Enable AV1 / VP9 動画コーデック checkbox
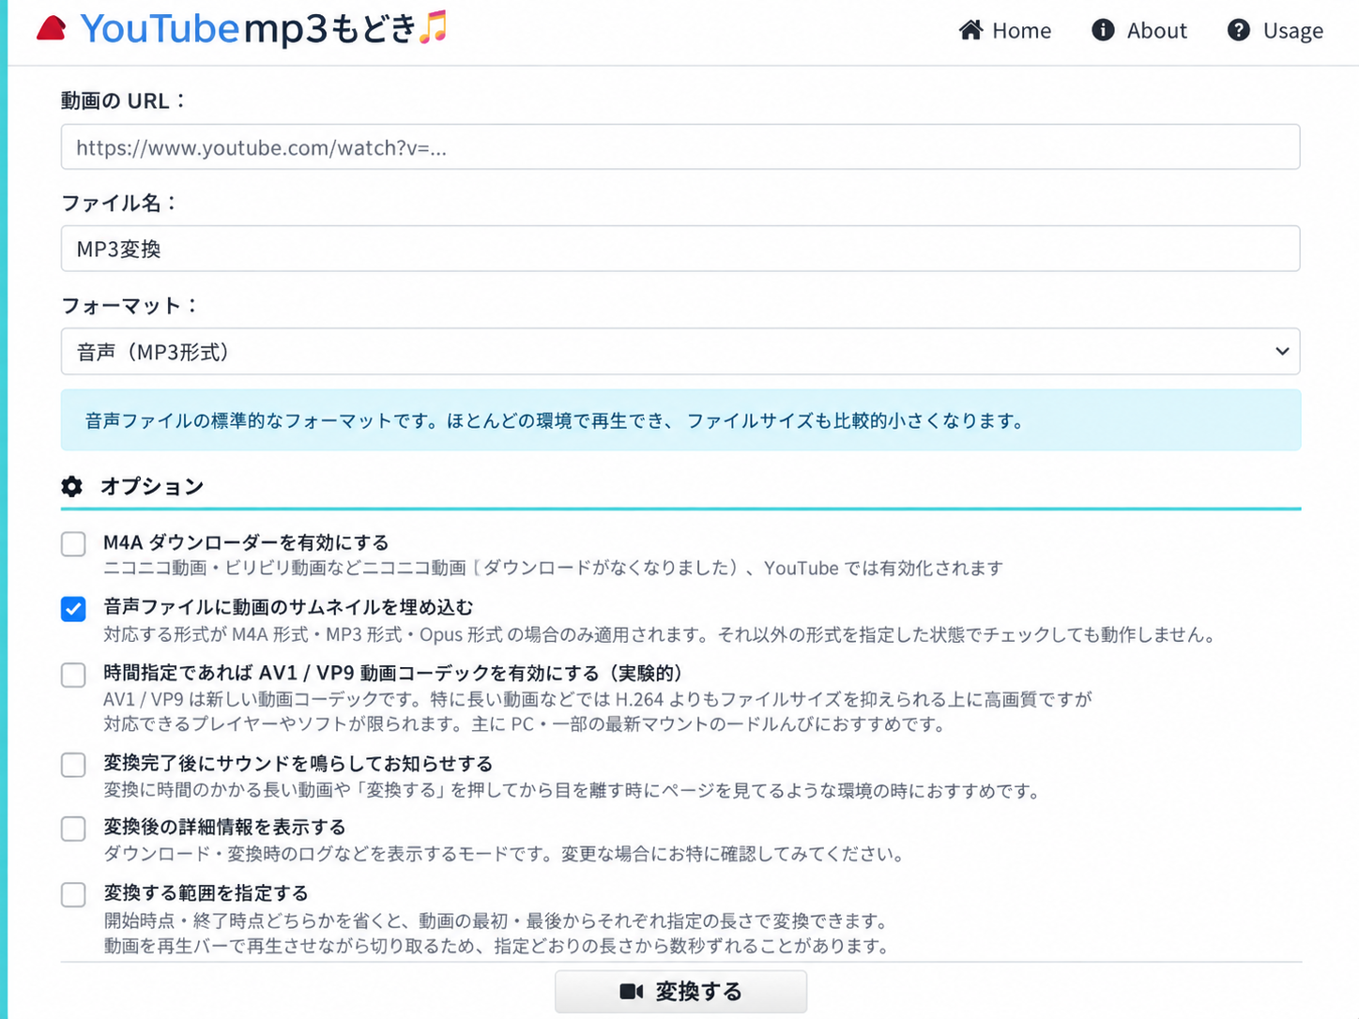Viewport: 1359px width, 1019px height. coord(73,675)
